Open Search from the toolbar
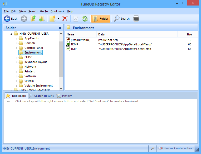The width and height of the screenshot is (201, 154). click(x=122, y=19)
